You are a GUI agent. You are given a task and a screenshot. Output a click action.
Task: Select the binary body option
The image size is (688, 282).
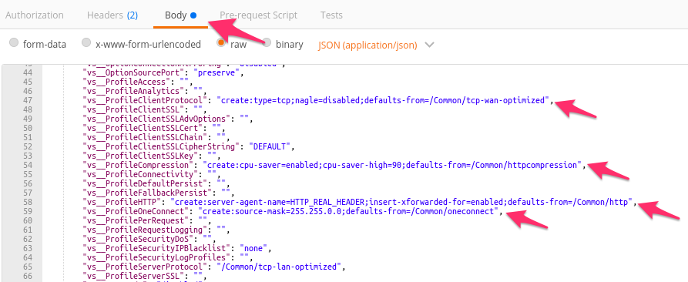click(x=267, y=42)
